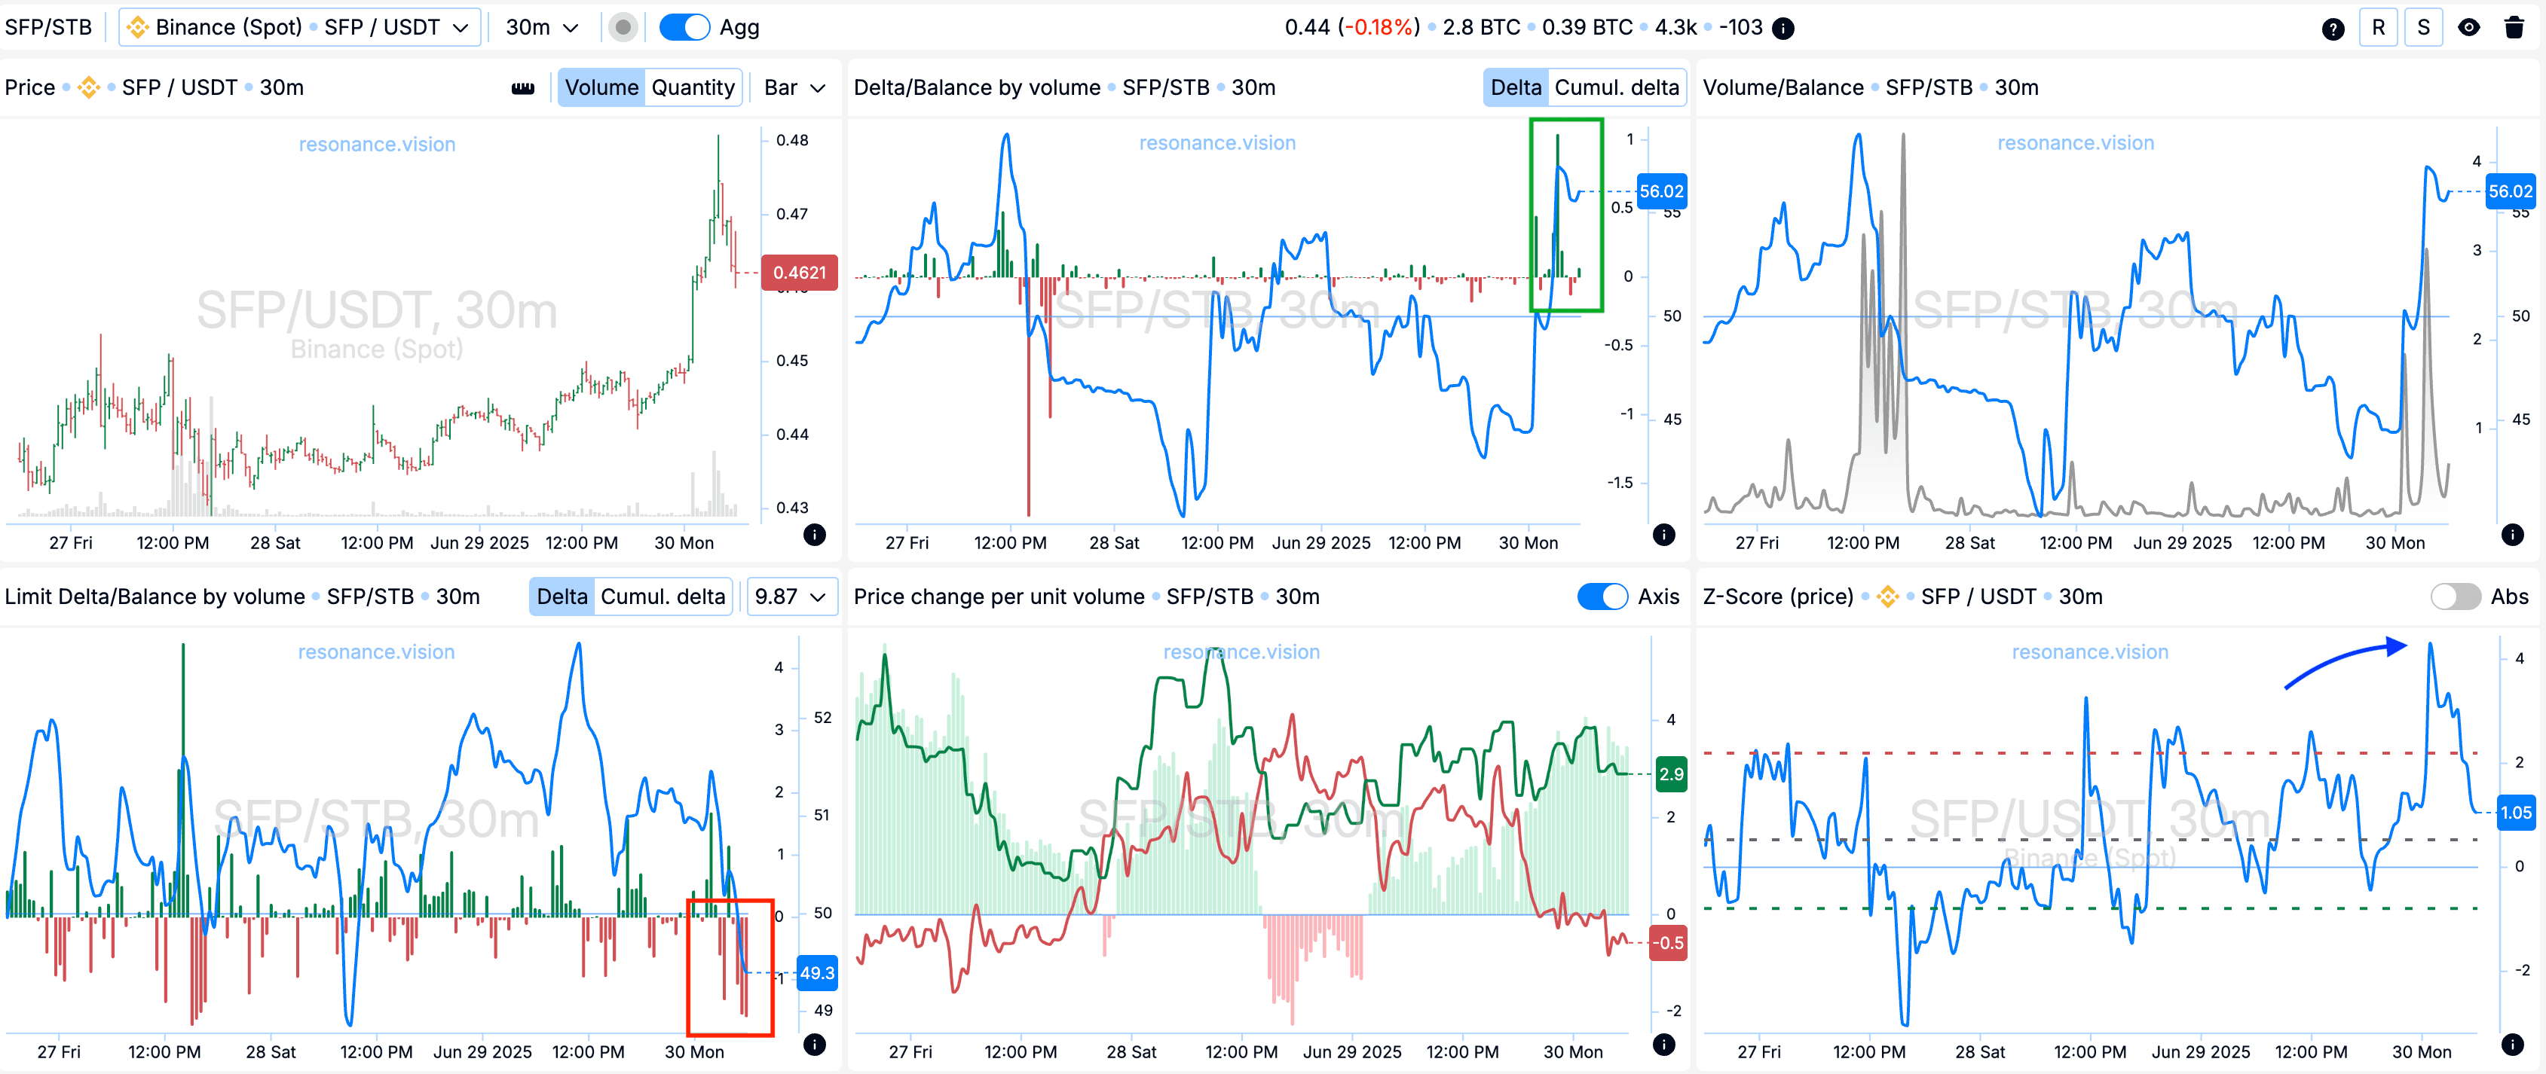Click info icon of Price change per unit chart

click(1663, 1045)
